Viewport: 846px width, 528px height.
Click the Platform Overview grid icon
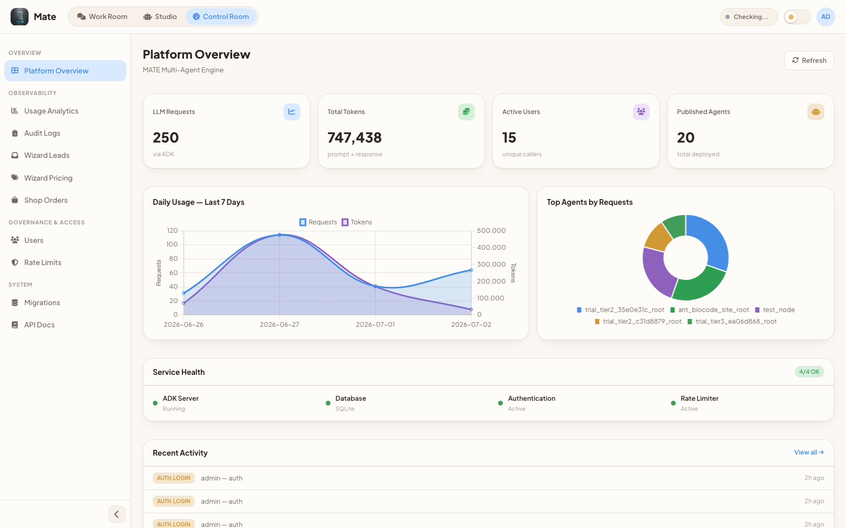(15, 70)
